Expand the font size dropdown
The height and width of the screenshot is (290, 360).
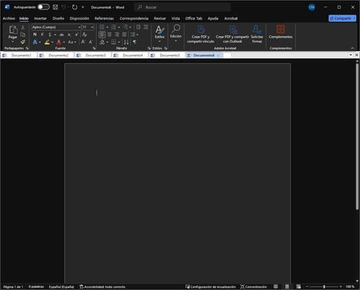(92, 27)
